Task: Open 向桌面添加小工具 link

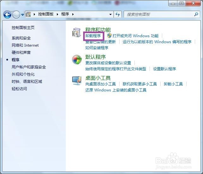Action: [x=101, y=84]
